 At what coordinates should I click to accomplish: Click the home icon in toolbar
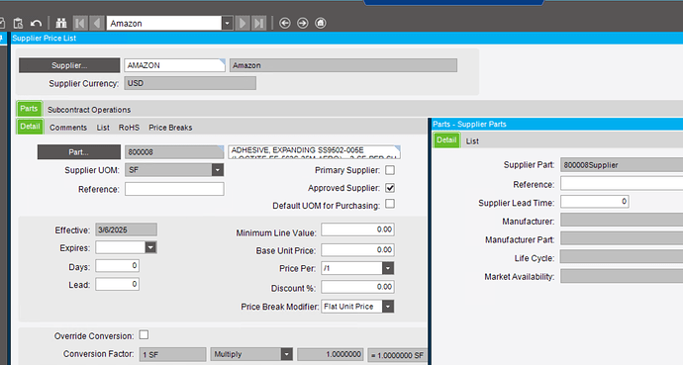pos(321,23)
